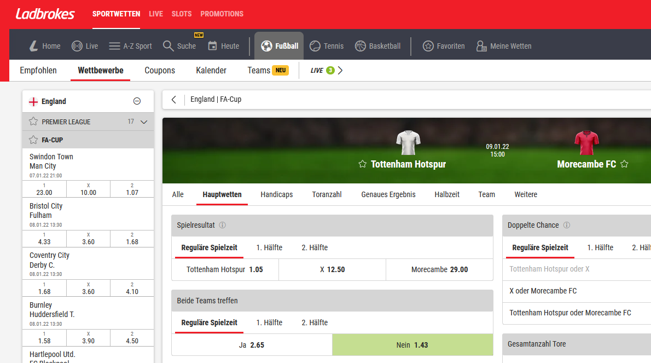Deselect the Nein 1.43 bet

(412, 345)
